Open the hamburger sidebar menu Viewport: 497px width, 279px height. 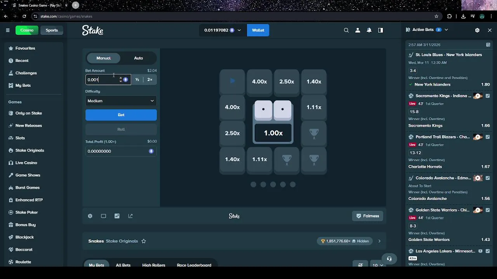(x=7, y=30)
